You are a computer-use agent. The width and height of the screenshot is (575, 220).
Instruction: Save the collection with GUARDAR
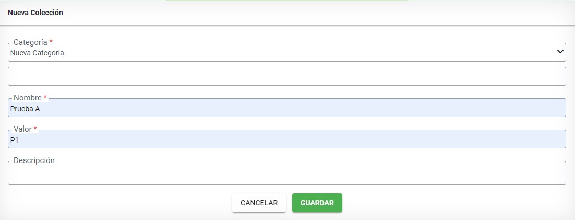tap(317, 203)
